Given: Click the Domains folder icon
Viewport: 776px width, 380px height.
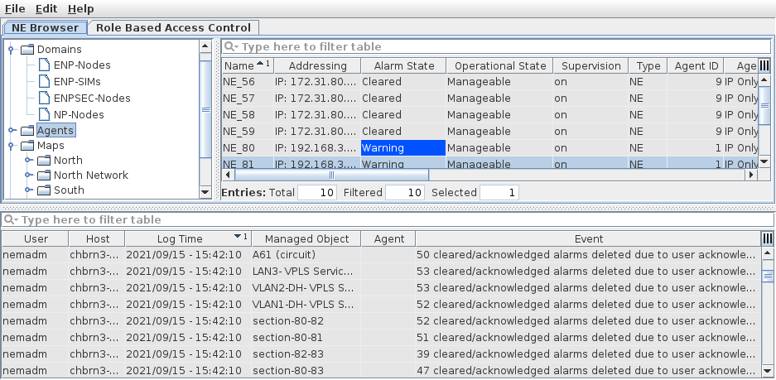Looking at the screenshot, I should [x=27, y=50].
